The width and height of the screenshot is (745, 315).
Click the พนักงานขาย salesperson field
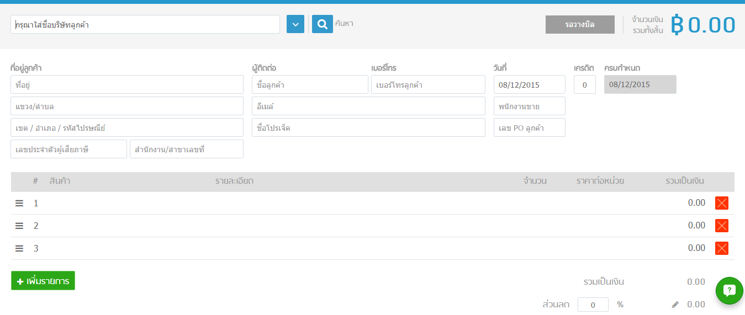(530, 106)
